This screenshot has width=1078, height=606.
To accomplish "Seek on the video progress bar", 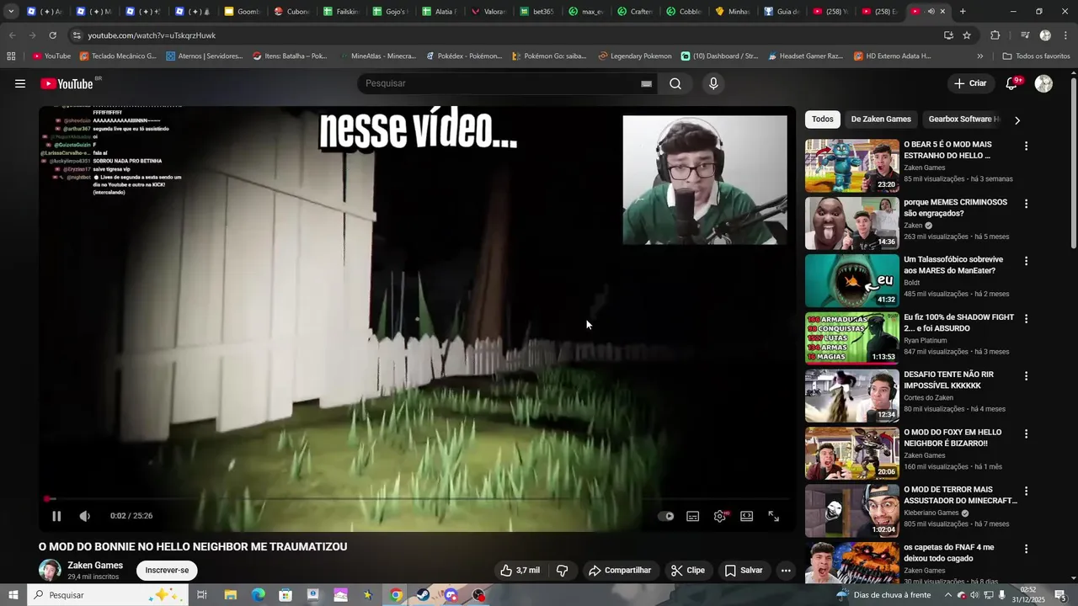I will (417, 499).
